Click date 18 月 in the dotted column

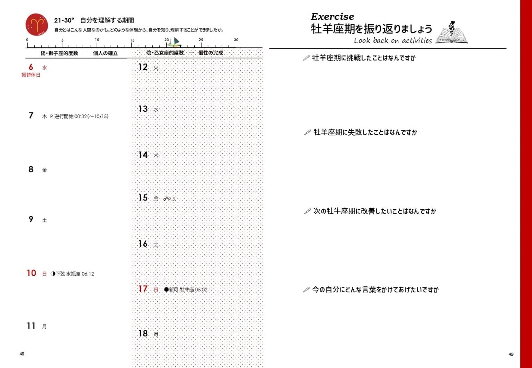[148, 333]
